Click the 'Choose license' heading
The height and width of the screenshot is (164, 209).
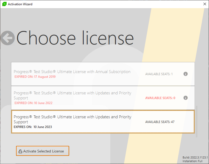[x=75, y=38]
